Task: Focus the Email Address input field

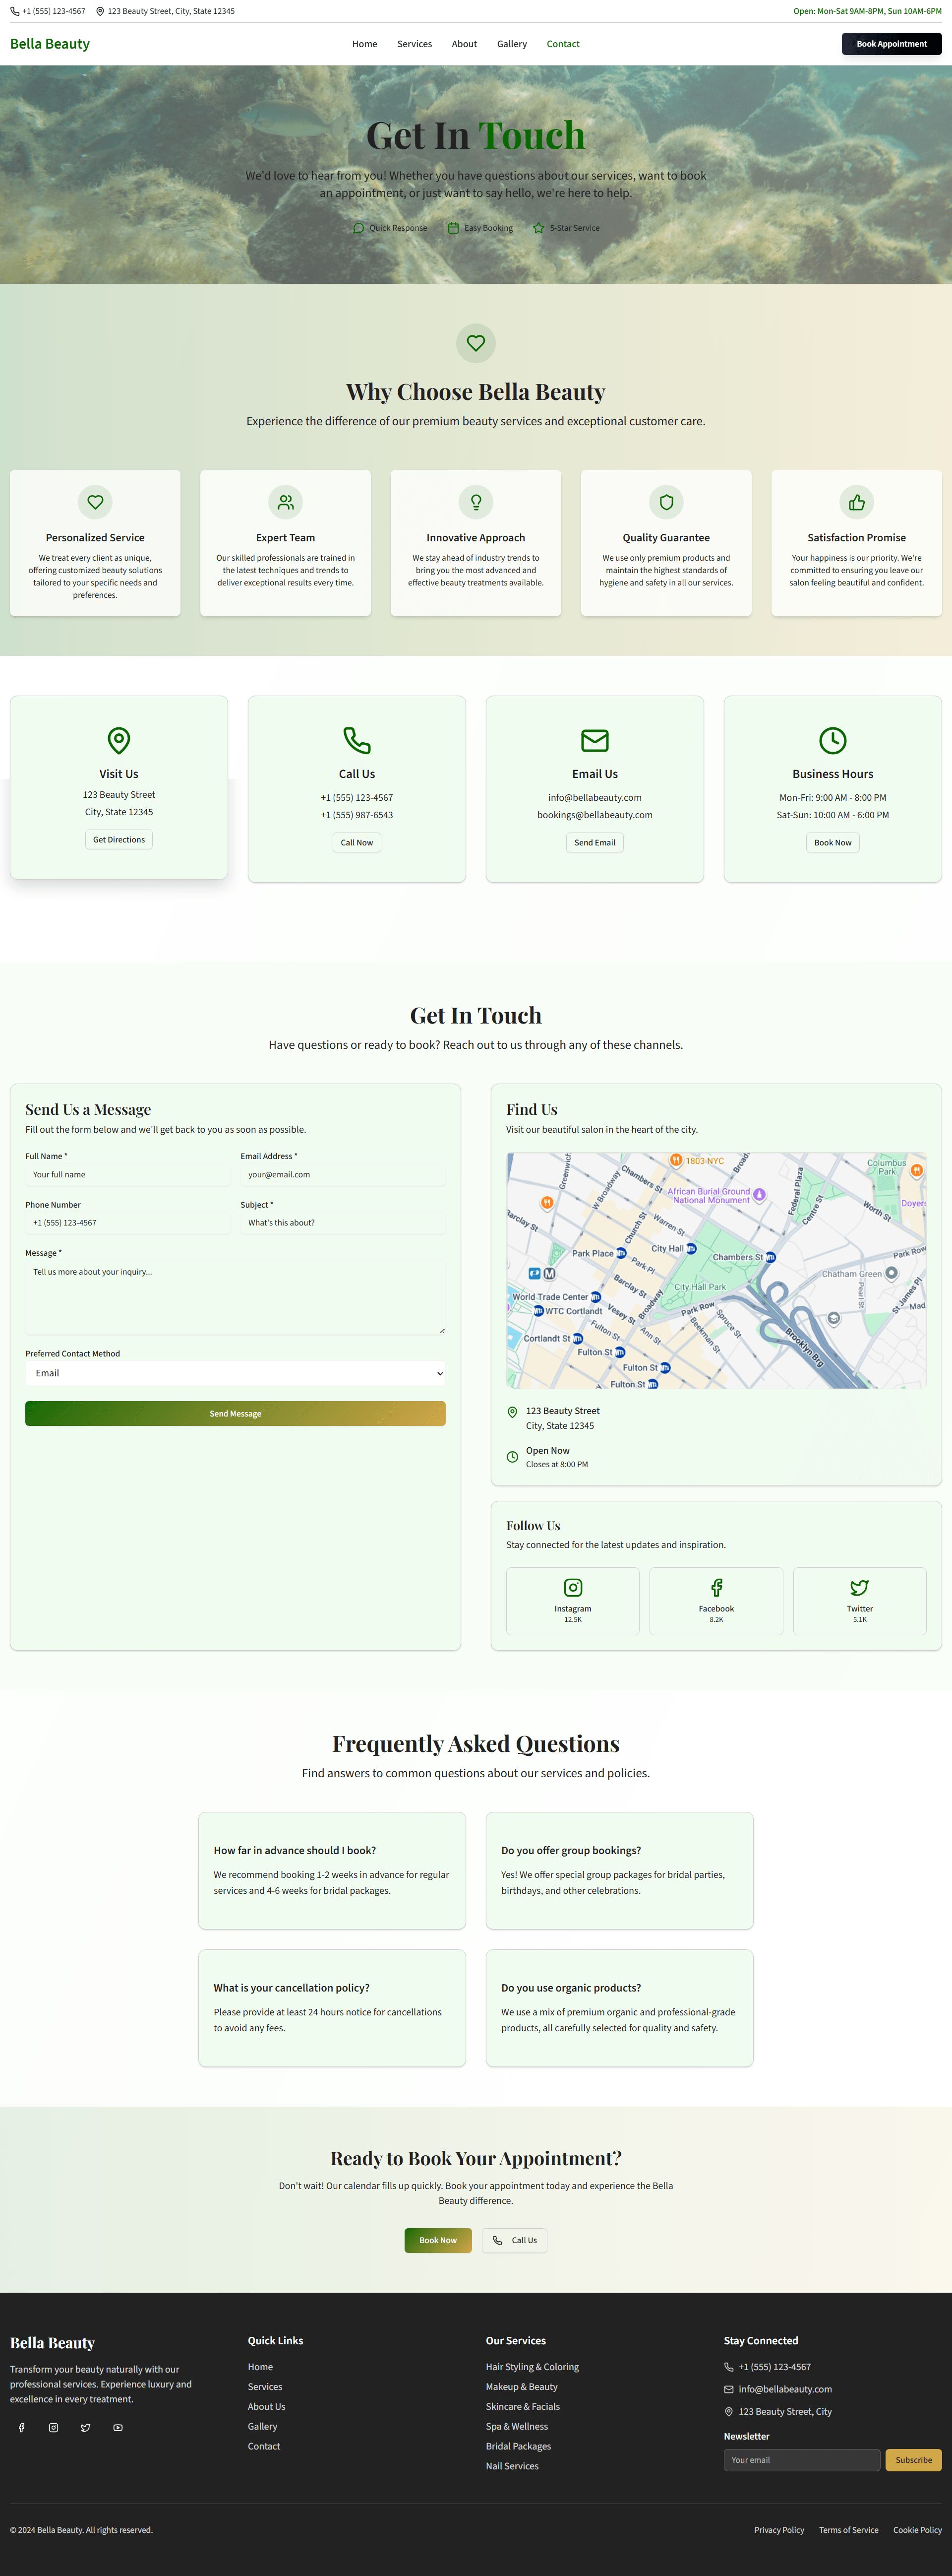Action: coord(343,1175)
